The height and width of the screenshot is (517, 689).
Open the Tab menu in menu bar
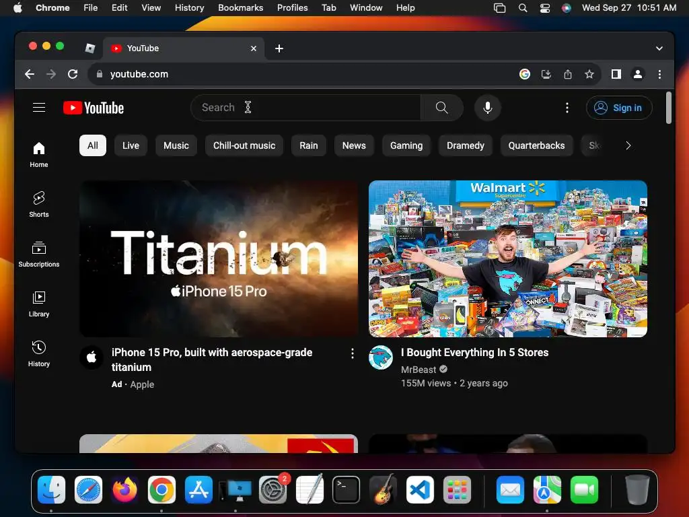click(328, 8)
